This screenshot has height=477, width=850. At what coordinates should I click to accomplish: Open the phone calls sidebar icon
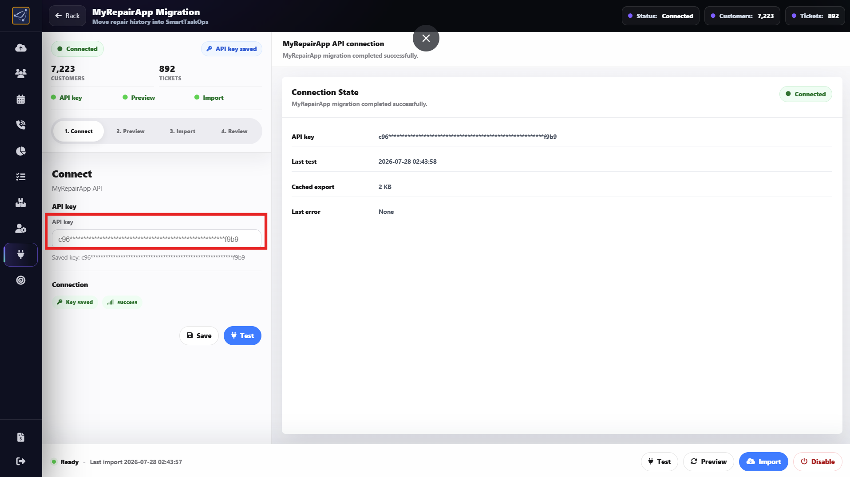click(21, 125)
